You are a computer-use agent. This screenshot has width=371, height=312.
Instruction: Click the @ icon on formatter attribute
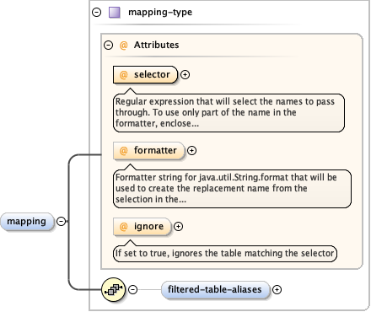tap(124, 151)
